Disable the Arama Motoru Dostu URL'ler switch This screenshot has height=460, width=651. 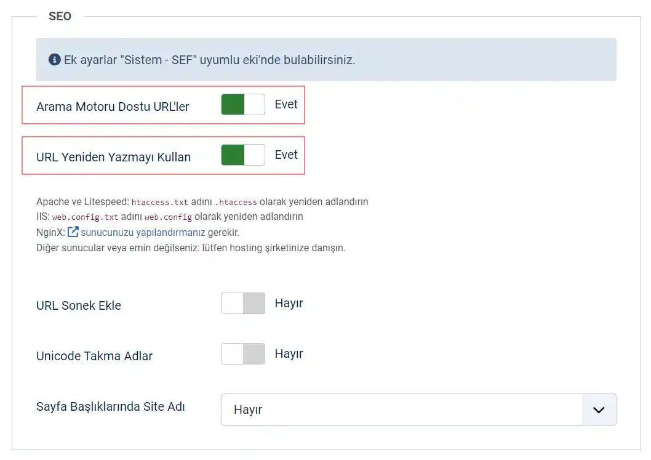coord(242,104)
